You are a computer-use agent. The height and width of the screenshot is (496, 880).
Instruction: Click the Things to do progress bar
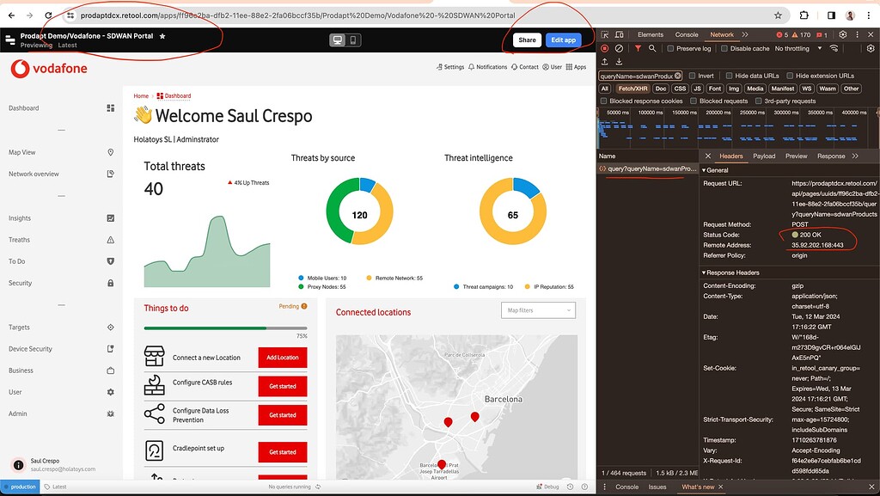pyautogui.click(x=225, y=328)
